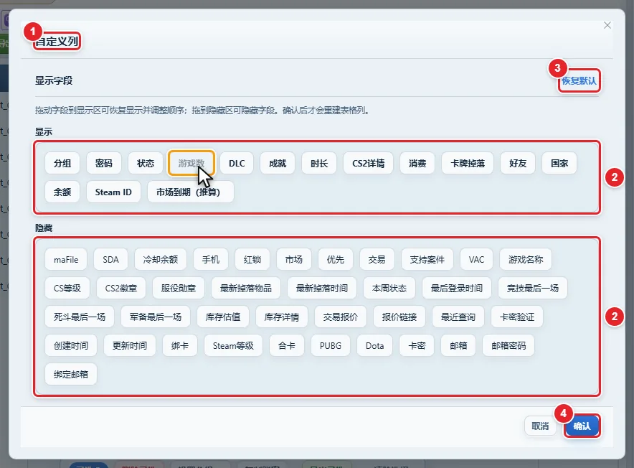Image resolution: width=634 pixels, height=468 pixels.
Task: Click the hidden VAC chip
Action: 476,260
